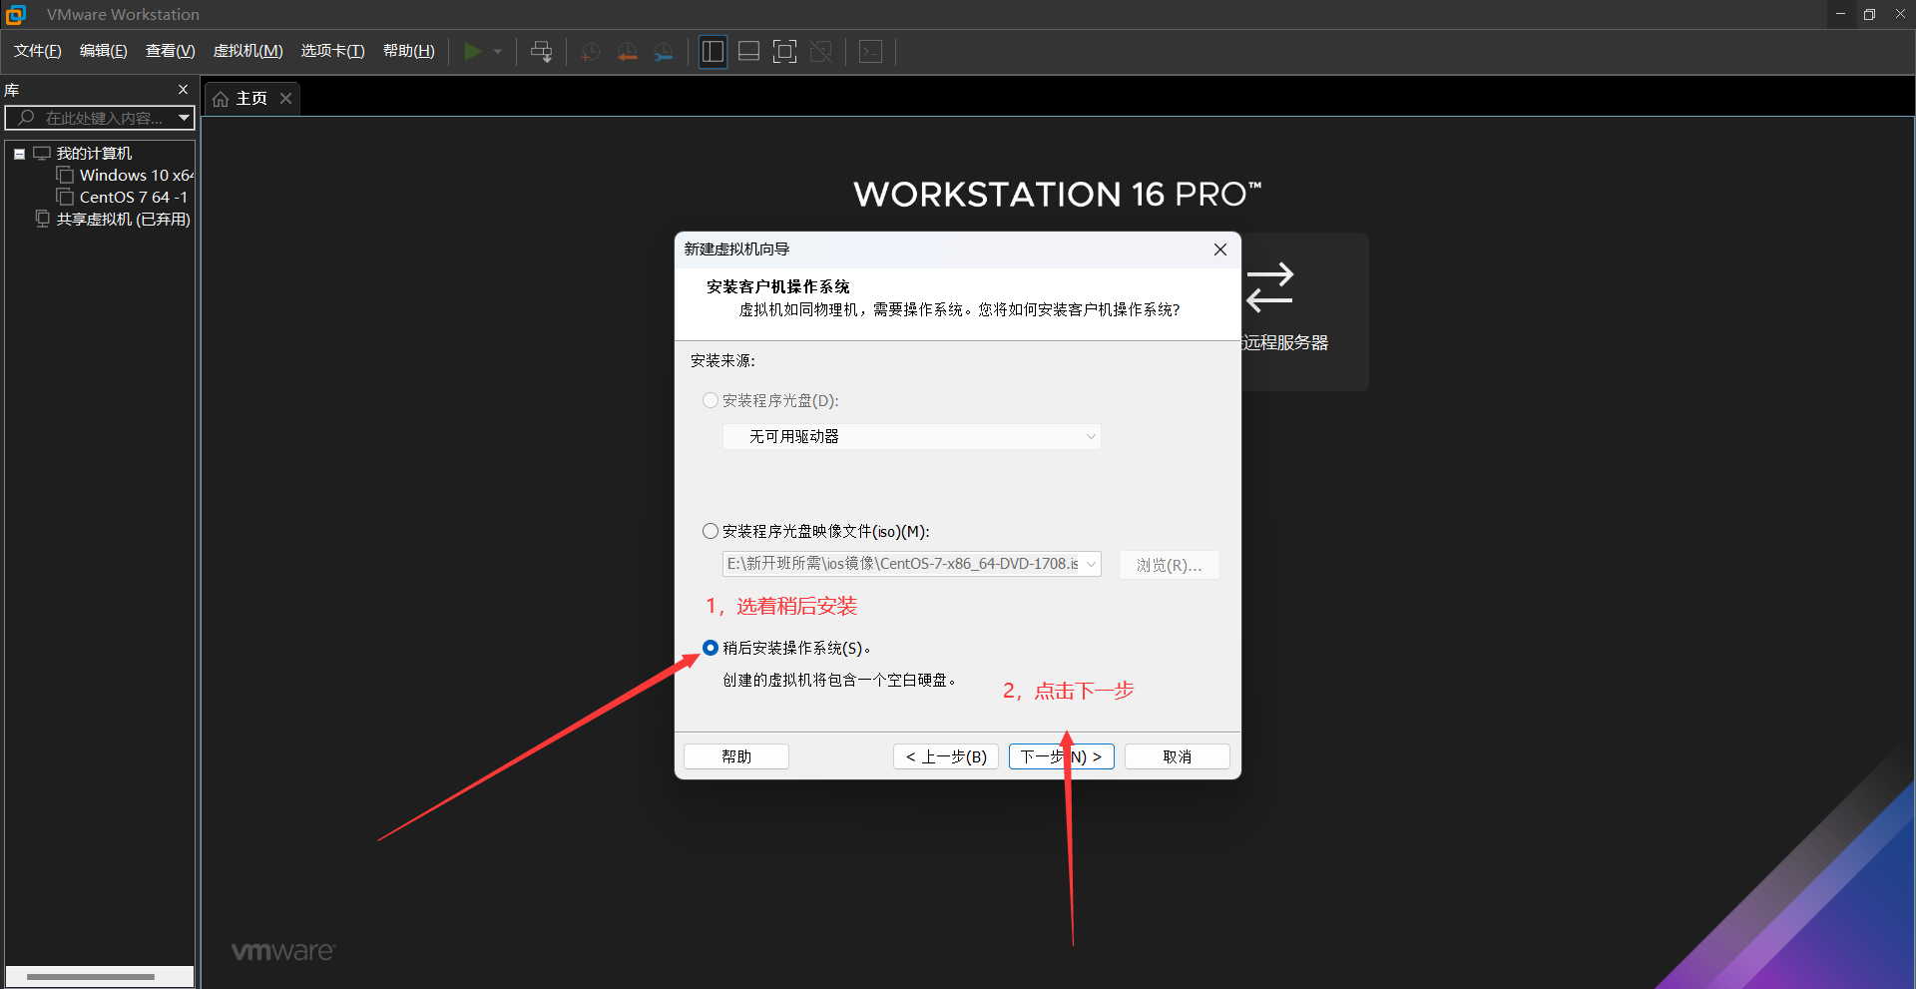Close the 新建虚拟机向导 dialog
1916x989 pixels.
tap(1220, 249)
